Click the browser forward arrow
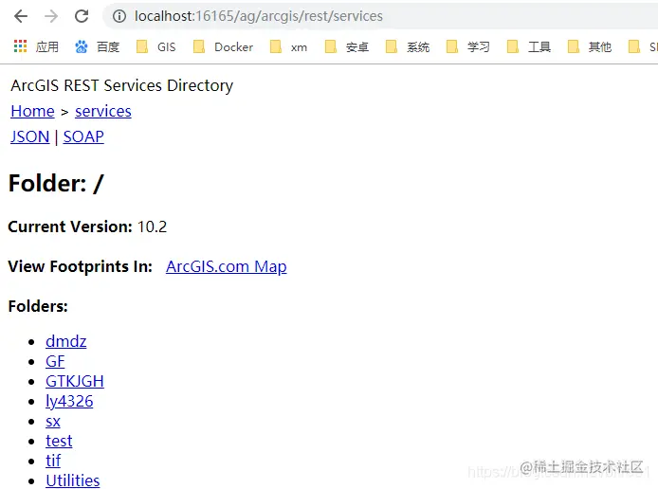This screenshot has width=658, height=489. [51, 16]
